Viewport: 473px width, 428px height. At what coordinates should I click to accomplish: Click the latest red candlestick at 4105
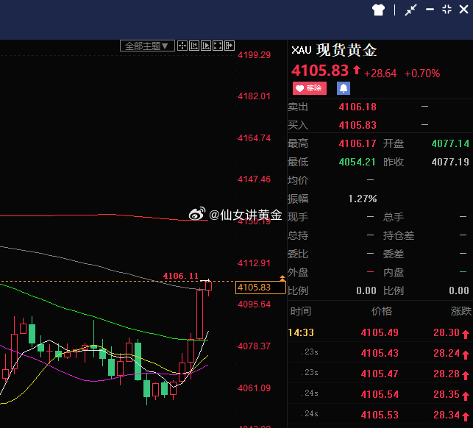208,288
